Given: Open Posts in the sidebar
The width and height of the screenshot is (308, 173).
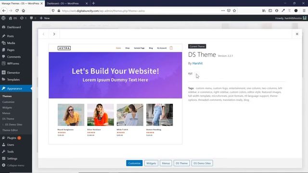Looking at the screenshot, I should point(16,36).
